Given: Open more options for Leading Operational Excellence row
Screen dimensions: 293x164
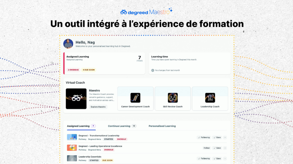Looking at the screenshot, I should click(x=225, y=148).
